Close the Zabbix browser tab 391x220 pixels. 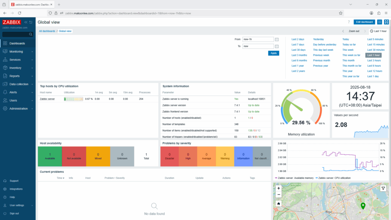pos(52,5)
